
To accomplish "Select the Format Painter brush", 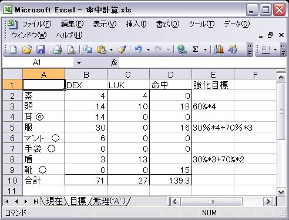I will [122, 49].
